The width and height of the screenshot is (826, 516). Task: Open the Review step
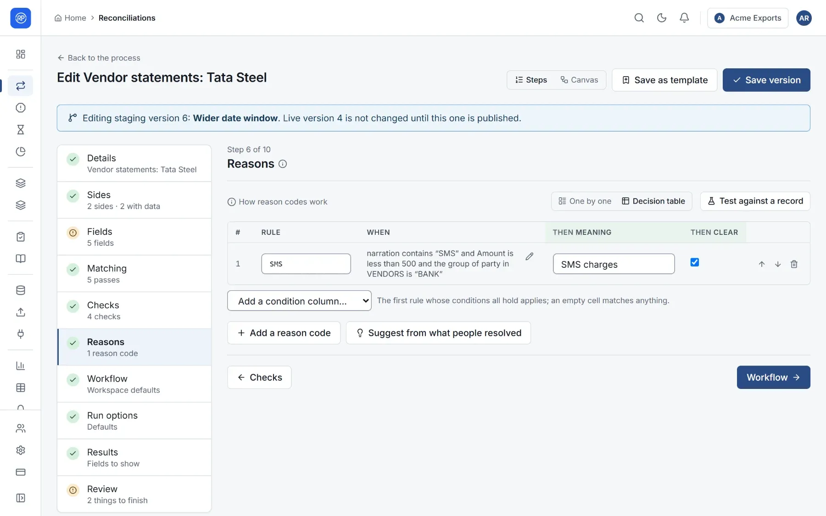(134, 494)
